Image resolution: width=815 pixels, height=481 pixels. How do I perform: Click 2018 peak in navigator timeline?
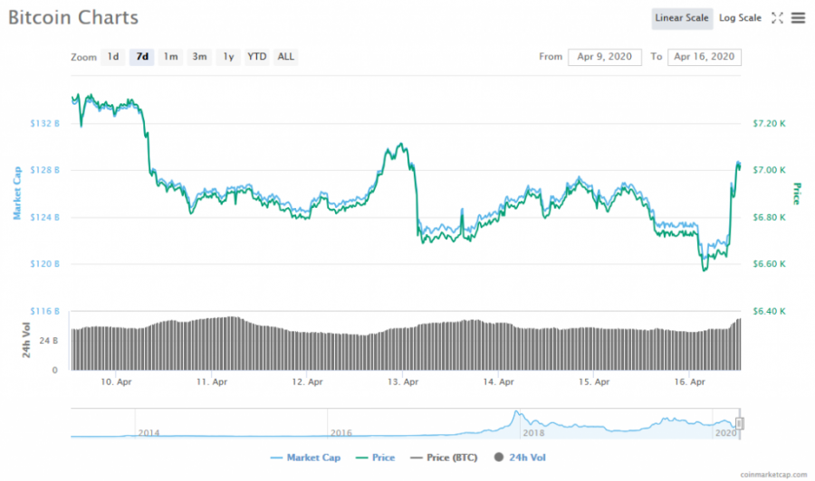click(x=516, y=413)
